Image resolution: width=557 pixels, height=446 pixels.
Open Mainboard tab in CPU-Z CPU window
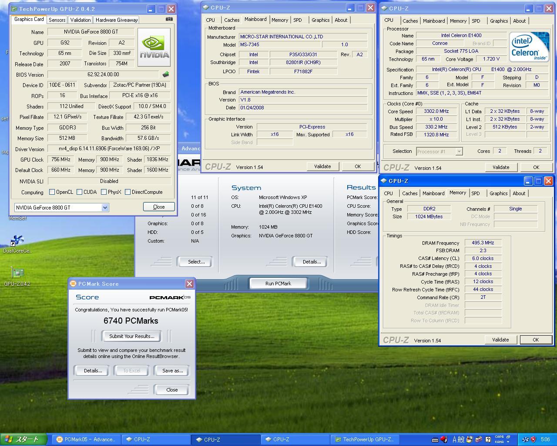point(434,21)
